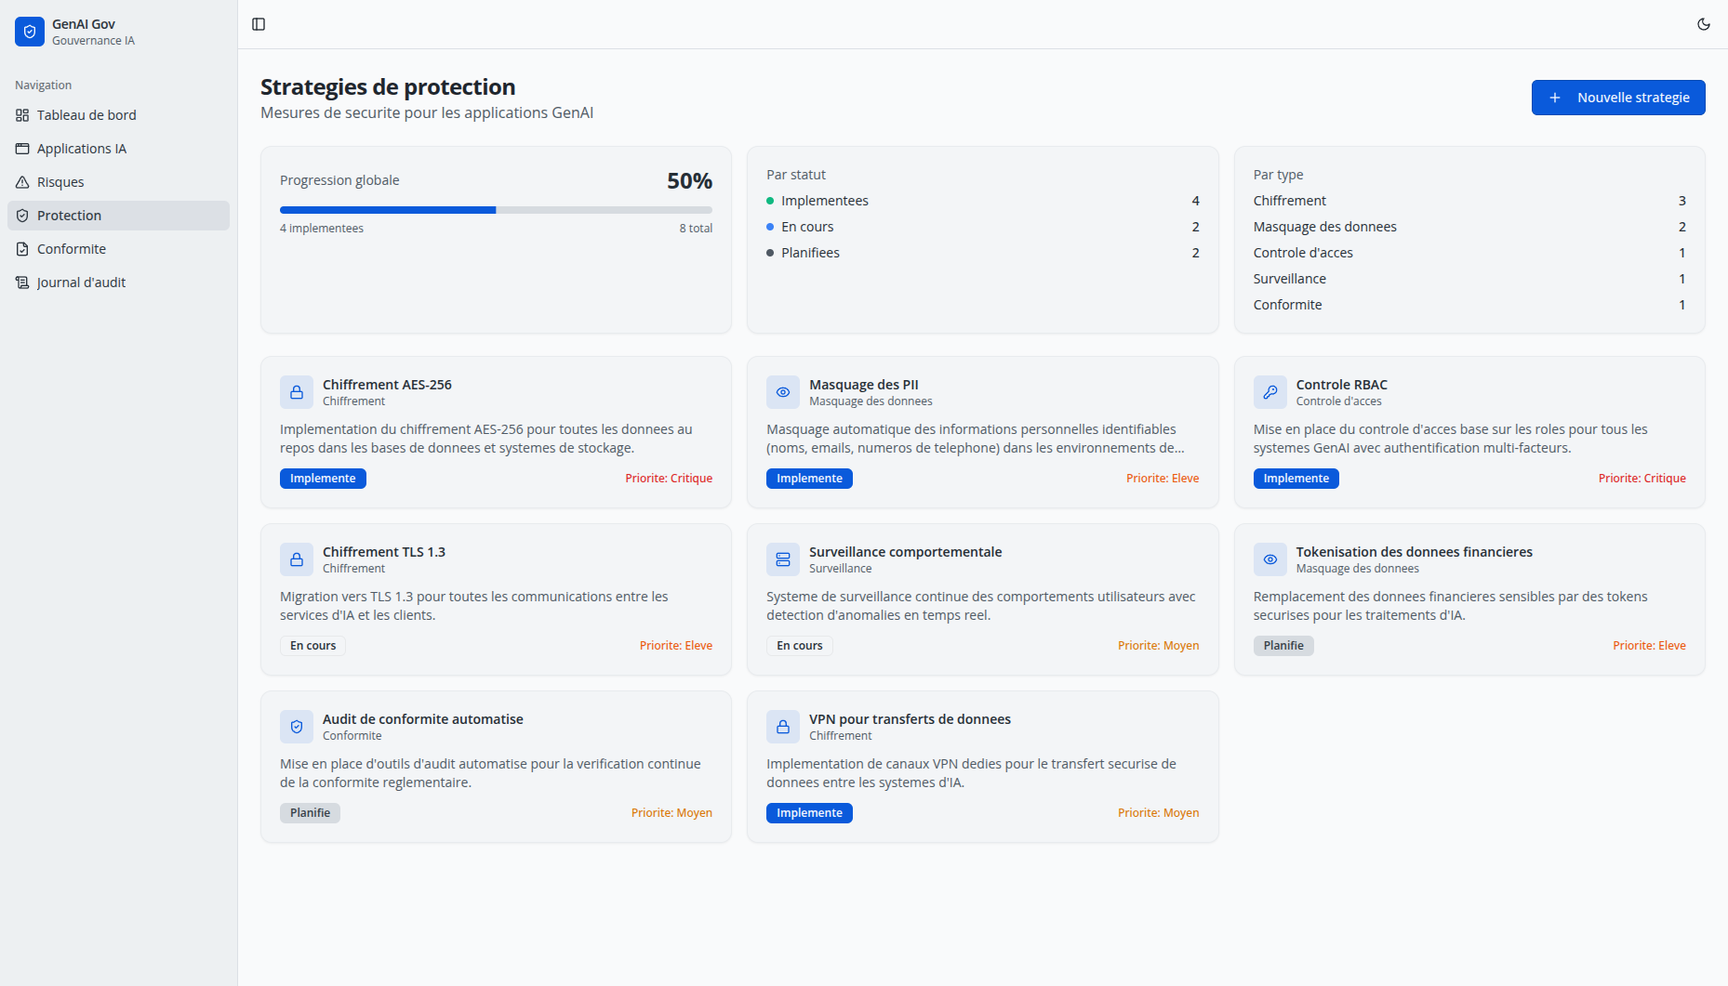Go to Applications IA page
Viewport: 1728px width, 986px height.
coord(82,149)
